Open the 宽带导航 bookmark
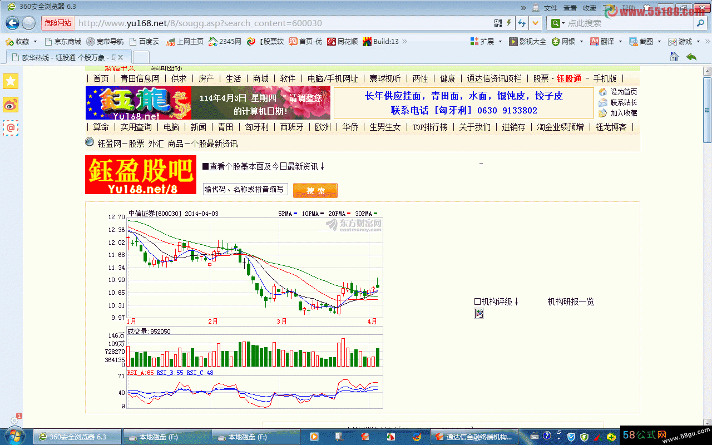 pyautogui.click(x=105, y=41)
